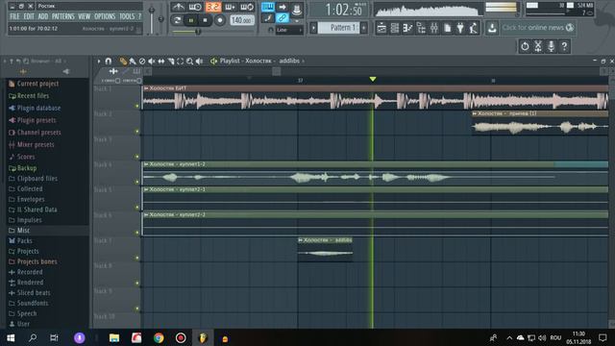The image size is (615, 346).
Task: Open the Channel rack view button
Action: tap(395, 28)
